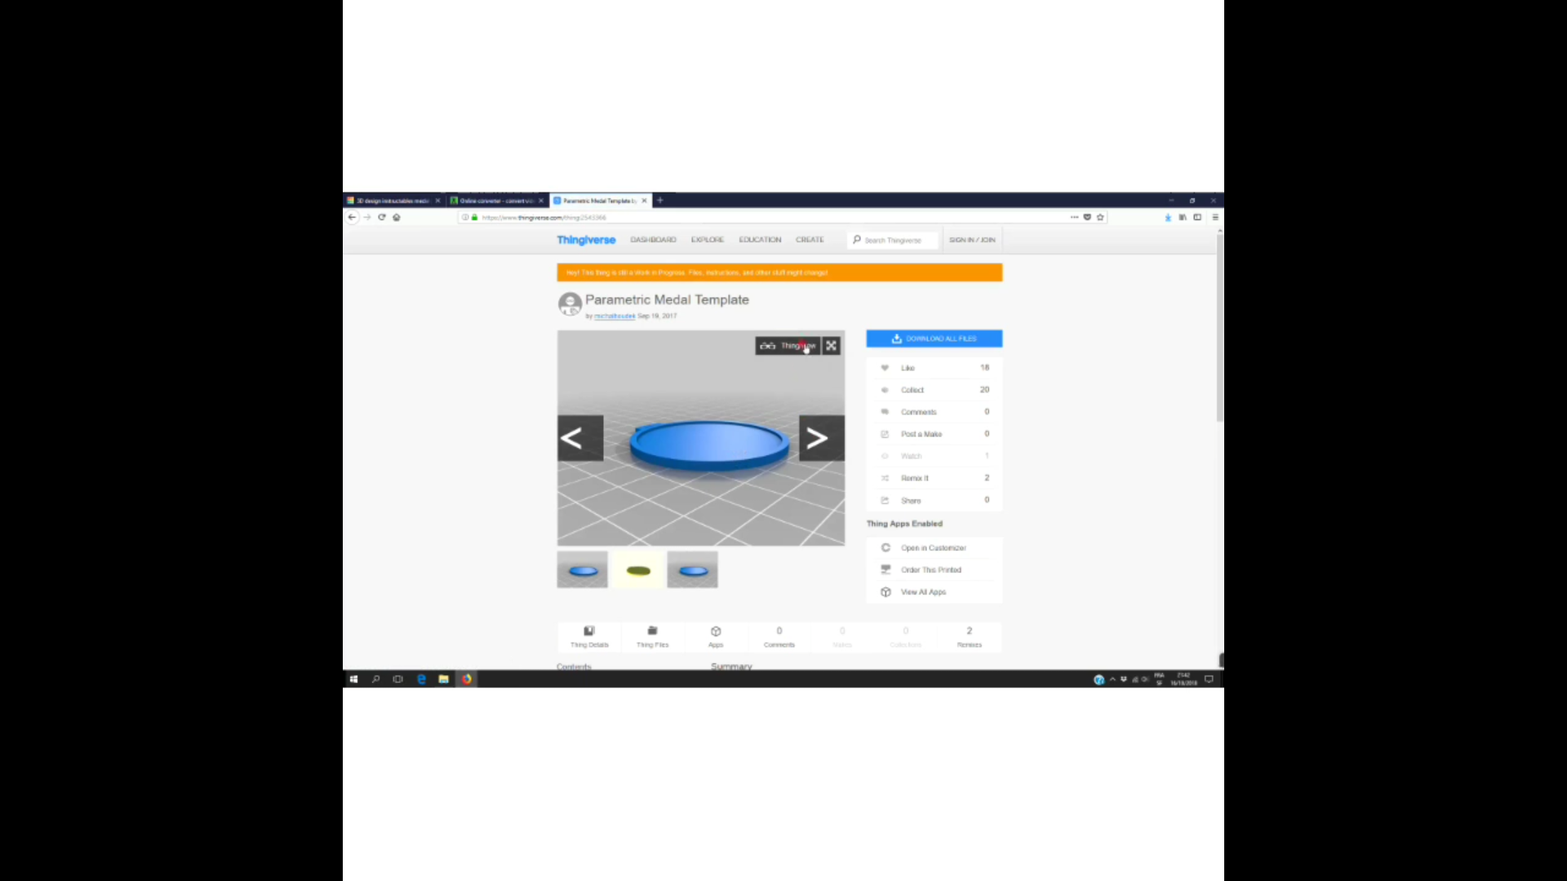Open Comments in the right sidebar
Viewport: 1567px width, 881px height.
[x=934, y=412]
